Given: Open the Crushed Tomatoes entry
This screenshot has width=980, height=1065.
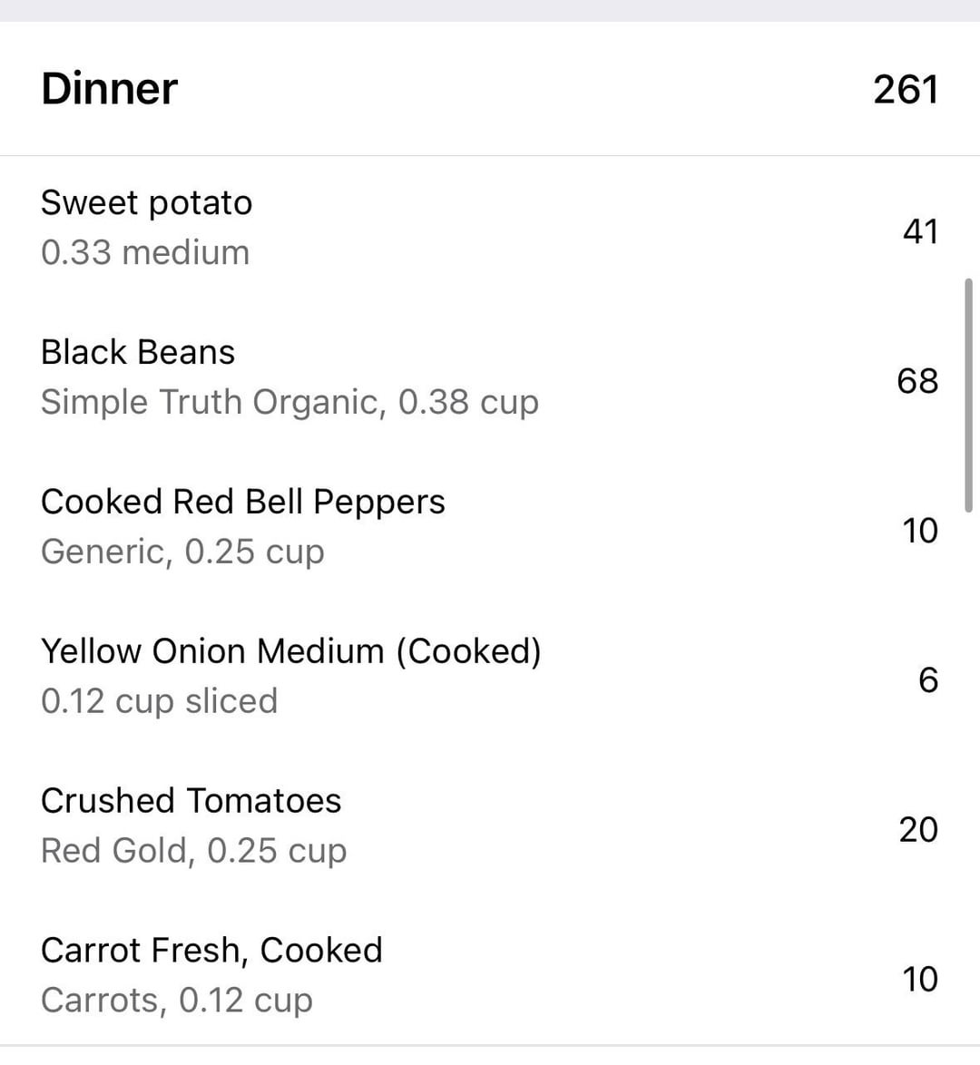Looking at the screenshot, I should pyautogui.click(x=191, y=801).
